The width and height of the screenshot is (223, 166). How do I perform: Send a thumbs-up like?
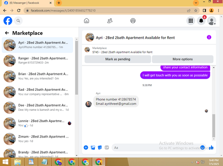[x=211, y=147]
